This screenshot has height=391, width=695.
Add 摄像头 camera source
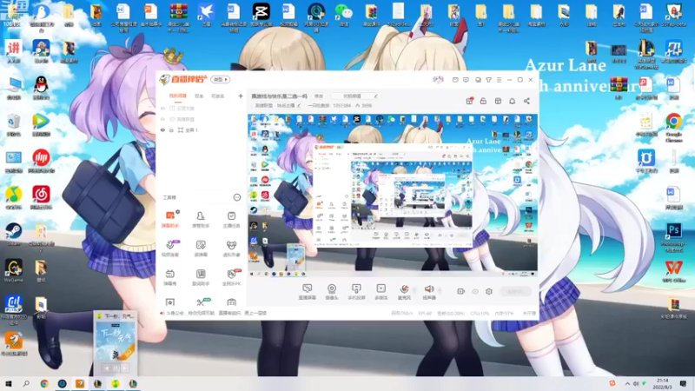332,292
